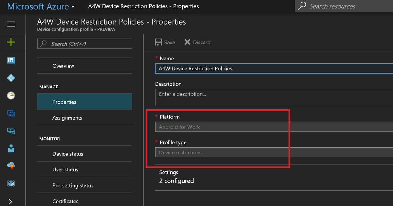Open the upper virtual machines monitor icon
The image size is (393, 206).
(x=11, y=113)
